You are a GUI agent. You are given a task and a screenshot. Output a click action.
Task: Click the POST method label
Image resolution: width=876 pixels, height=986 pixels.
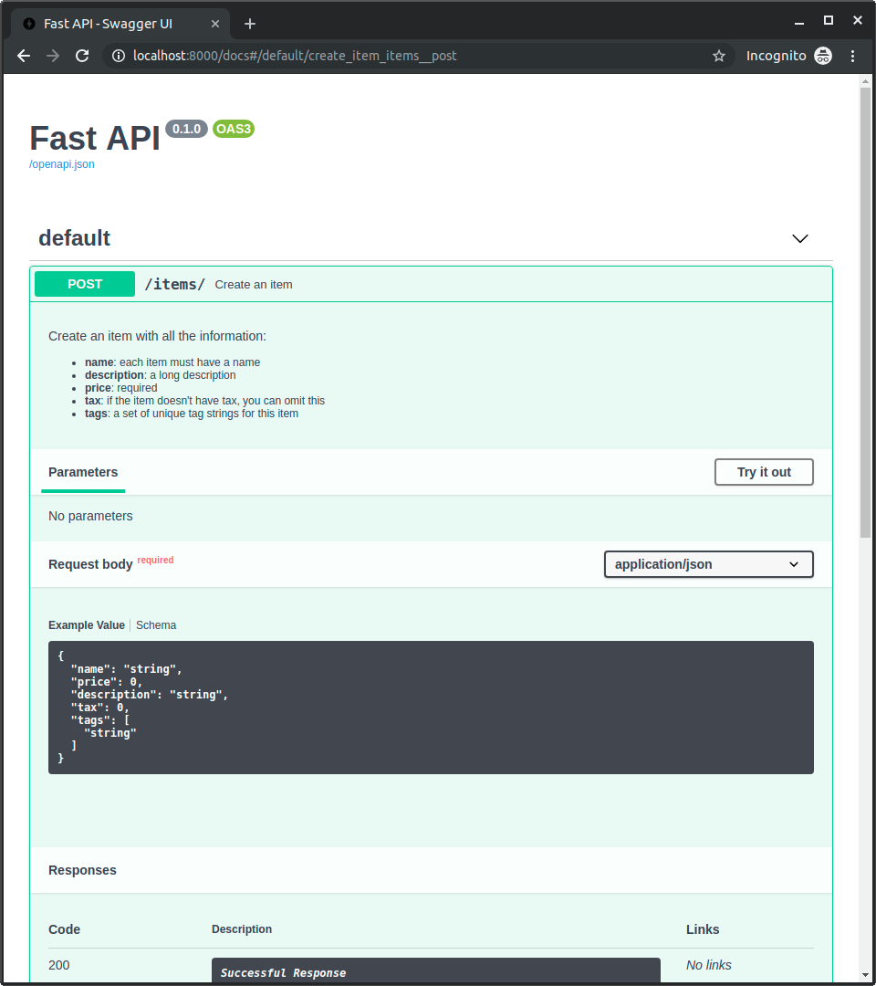[84, 284]
